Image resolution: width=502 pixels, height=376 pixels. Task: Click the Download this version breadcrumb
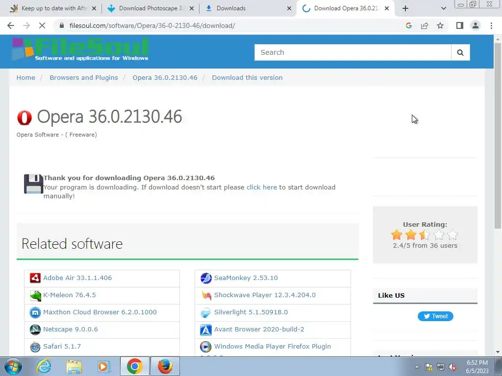pyautogui.click(x=247, y=78)
